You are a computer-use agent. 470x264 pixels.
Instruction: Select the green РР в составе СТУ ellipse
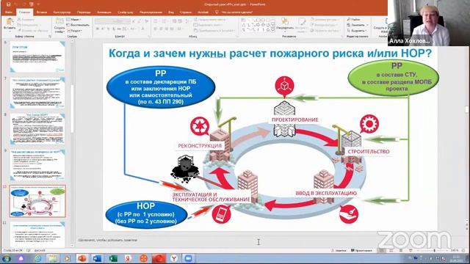coord(394,77)
